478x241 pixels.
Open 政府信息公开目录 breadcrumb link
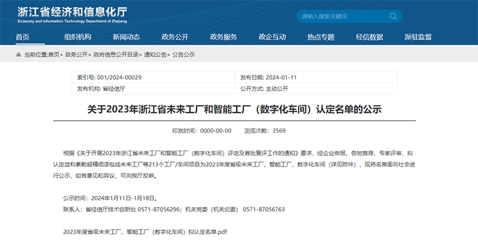pyautogui.click(x=116, y=54)
